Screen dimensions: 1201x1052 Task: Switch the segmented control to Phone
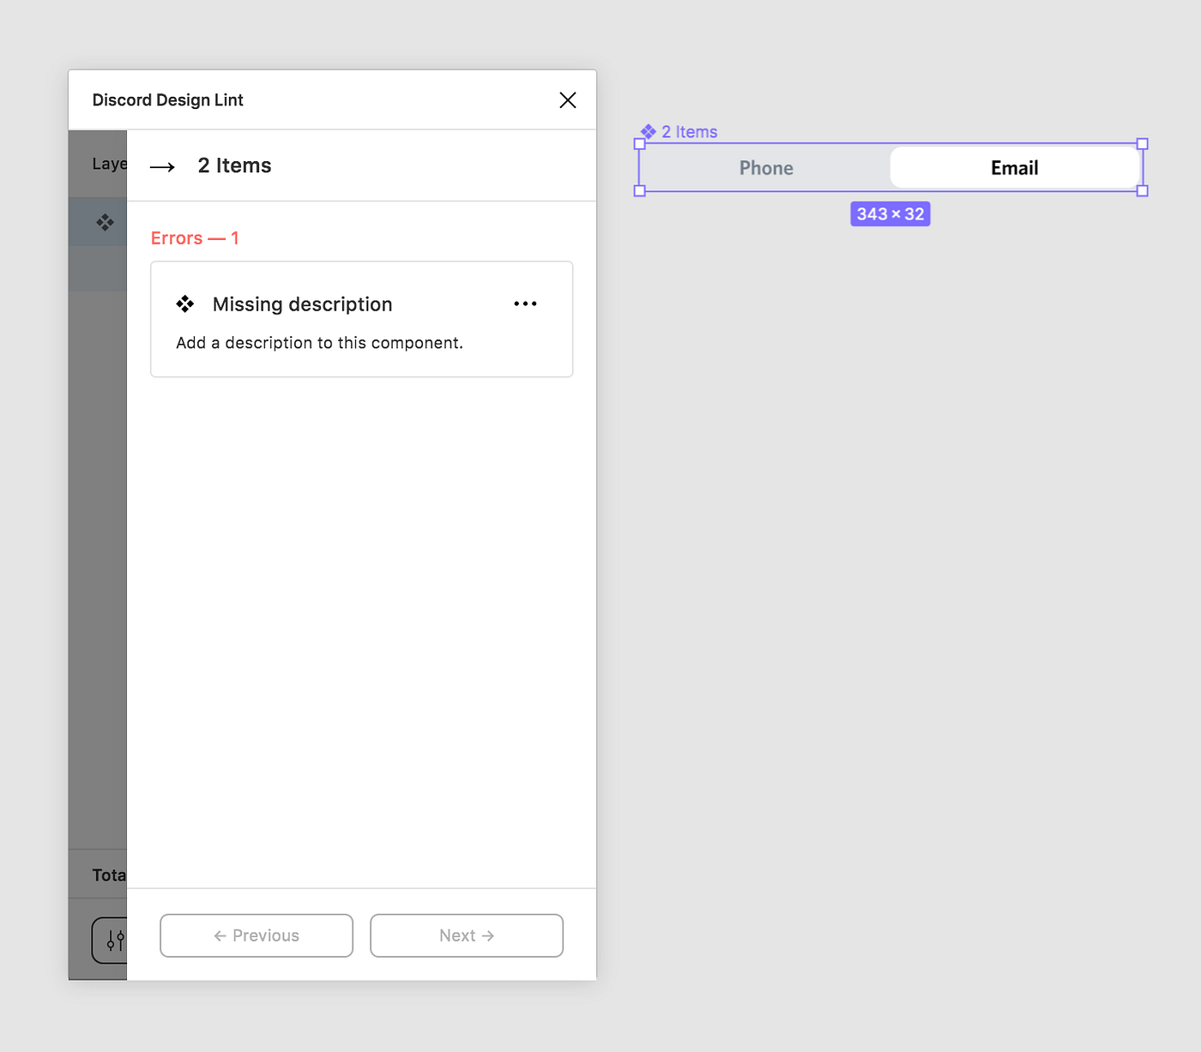coord(766,168)
